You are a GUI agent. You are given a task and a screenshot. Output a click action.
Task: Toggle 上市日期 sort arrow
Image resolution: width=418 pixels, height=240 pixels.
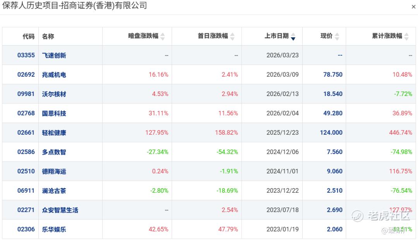click(293, 36)
